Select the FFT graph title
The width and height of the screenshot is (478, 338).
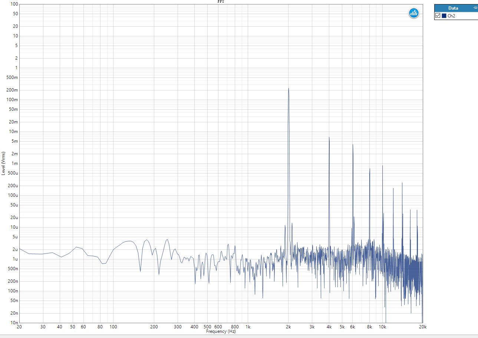(x=221, y=1)
